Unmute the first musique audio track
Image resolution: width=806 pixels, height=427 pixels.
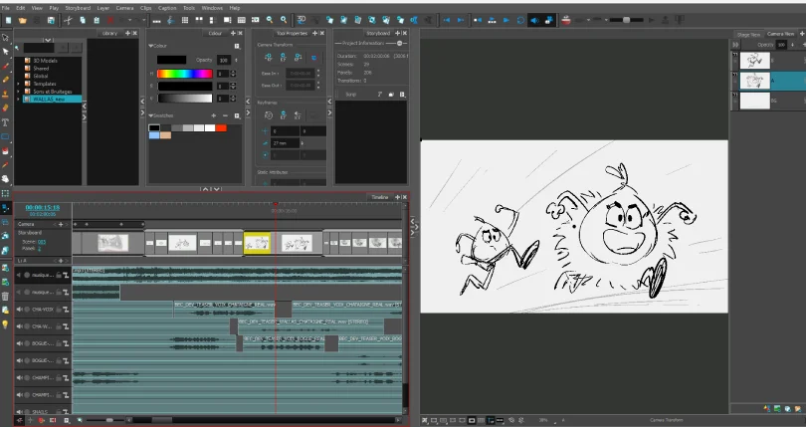[x=19, y=276]
